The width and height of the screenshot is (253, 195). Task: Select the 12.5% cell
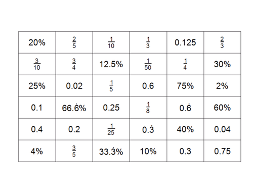point(111,64)
